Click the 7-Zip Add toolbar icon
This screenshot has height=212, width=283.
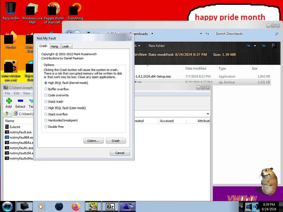point(9,103)
